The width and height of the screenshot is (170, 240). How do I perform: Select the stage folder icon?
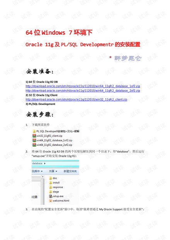(51, 192)
